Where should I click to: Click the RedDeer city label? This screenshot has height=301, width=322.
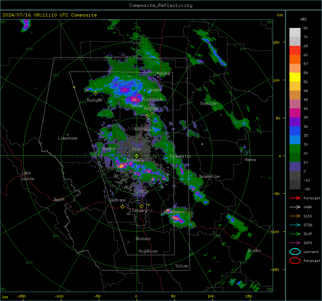(152, 108)
